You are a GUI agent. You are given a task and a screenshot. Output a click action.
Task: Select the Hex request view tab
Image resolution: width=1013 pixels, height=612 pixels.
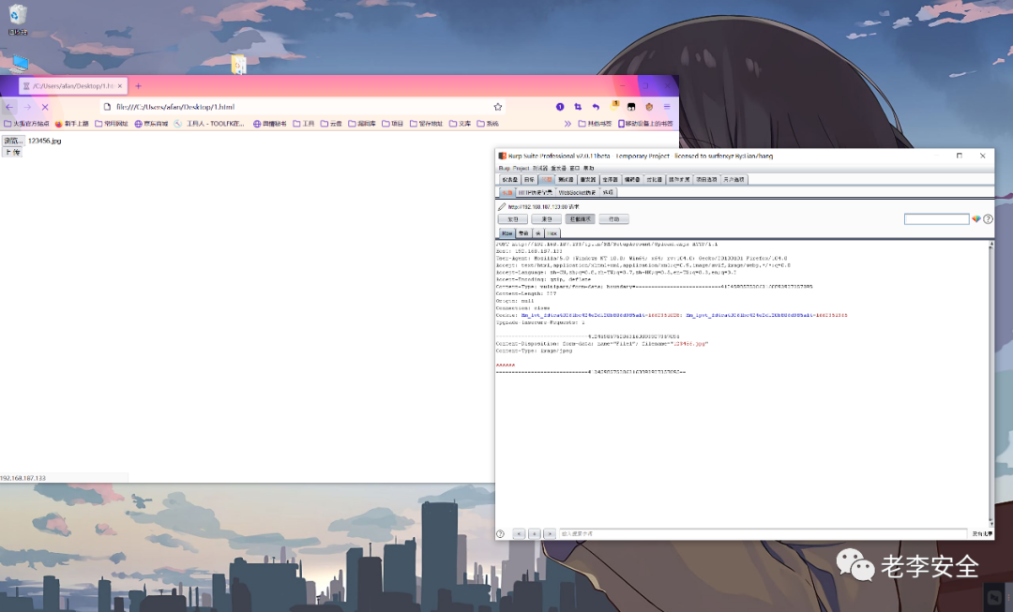[x=552, y=233]
